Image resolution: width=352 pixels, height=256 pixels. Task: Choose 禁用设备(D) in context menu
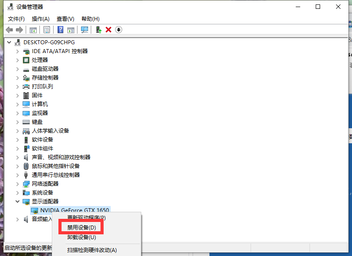point(81,228)
